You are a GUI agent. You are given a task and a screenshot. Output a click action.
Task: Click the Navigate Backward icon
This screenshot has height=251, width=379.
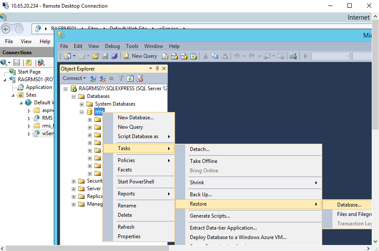(x=267, y=56)
